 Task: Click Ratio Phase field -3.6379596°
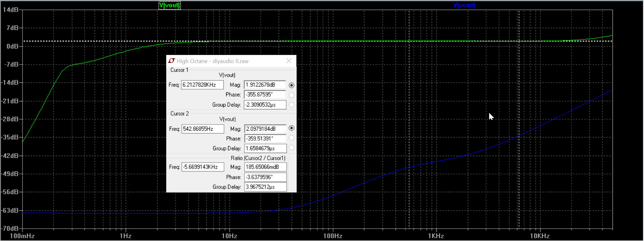pos(265,177)
